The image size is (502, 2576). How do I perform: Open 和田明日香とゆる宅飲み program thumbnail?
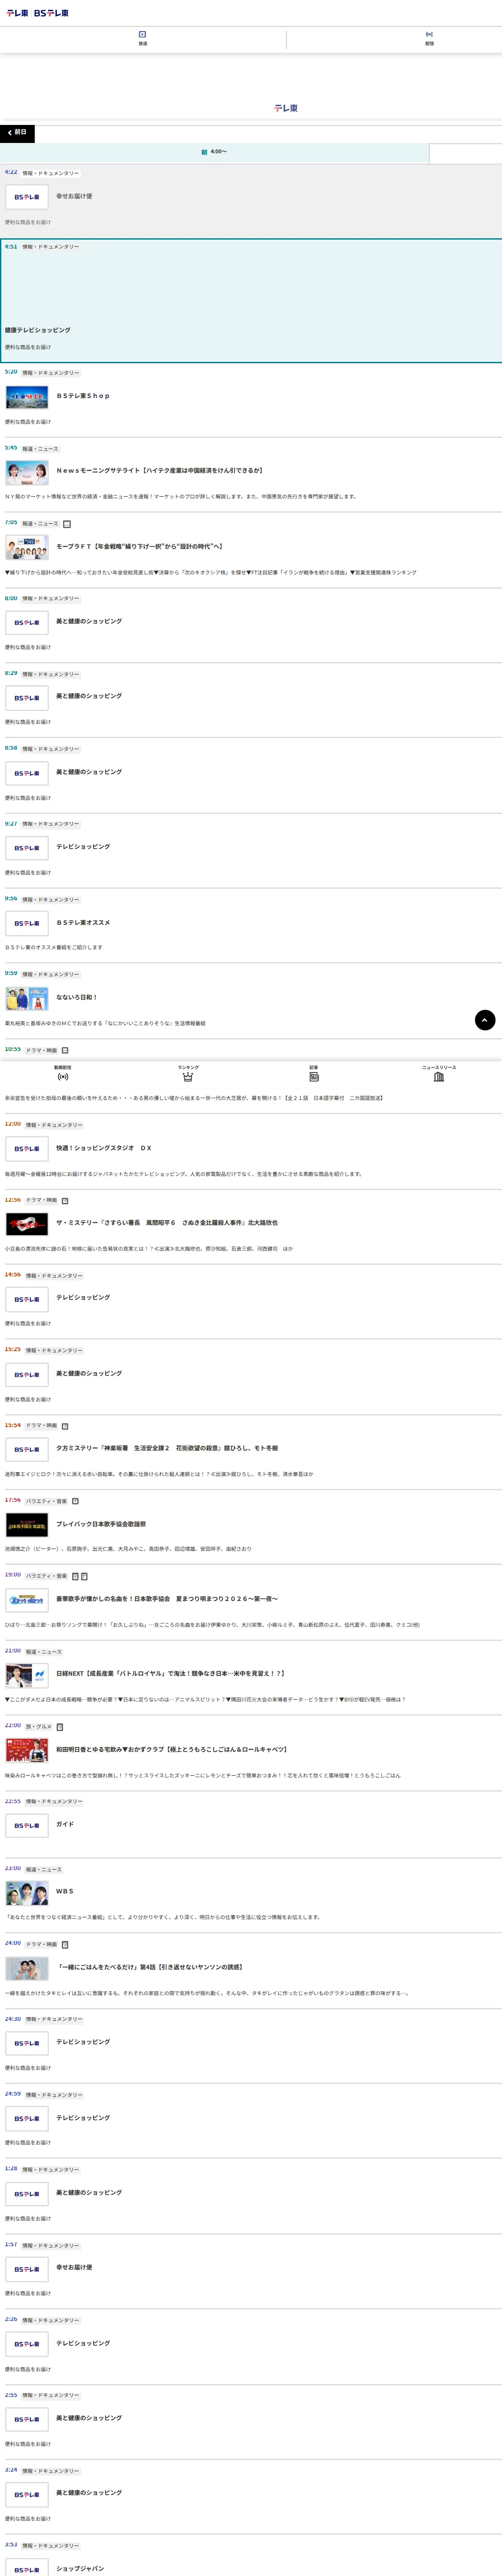pyautogui.click(x=27, y=1750)
